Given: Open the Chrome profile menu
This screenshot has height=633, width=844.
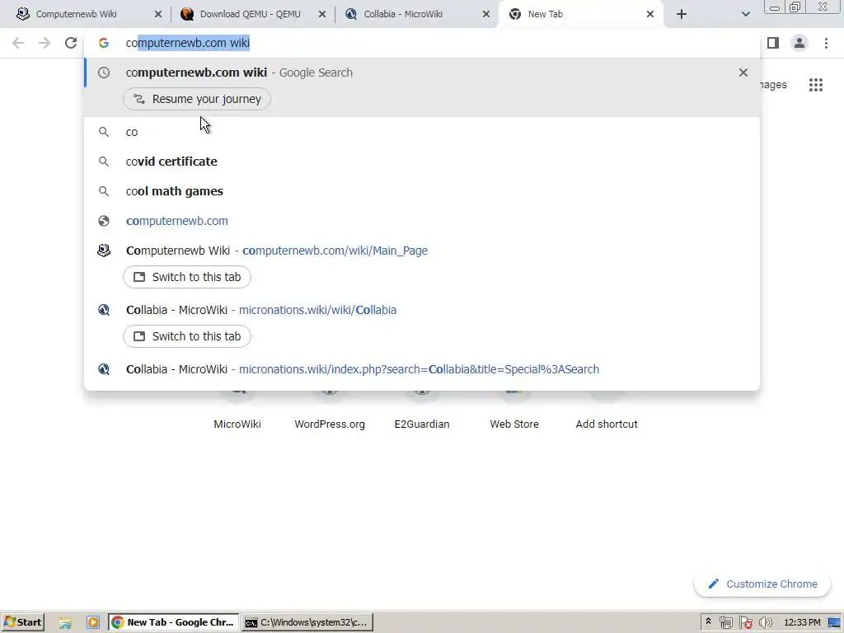Looking at the screenshot, I should coord(799,43).
